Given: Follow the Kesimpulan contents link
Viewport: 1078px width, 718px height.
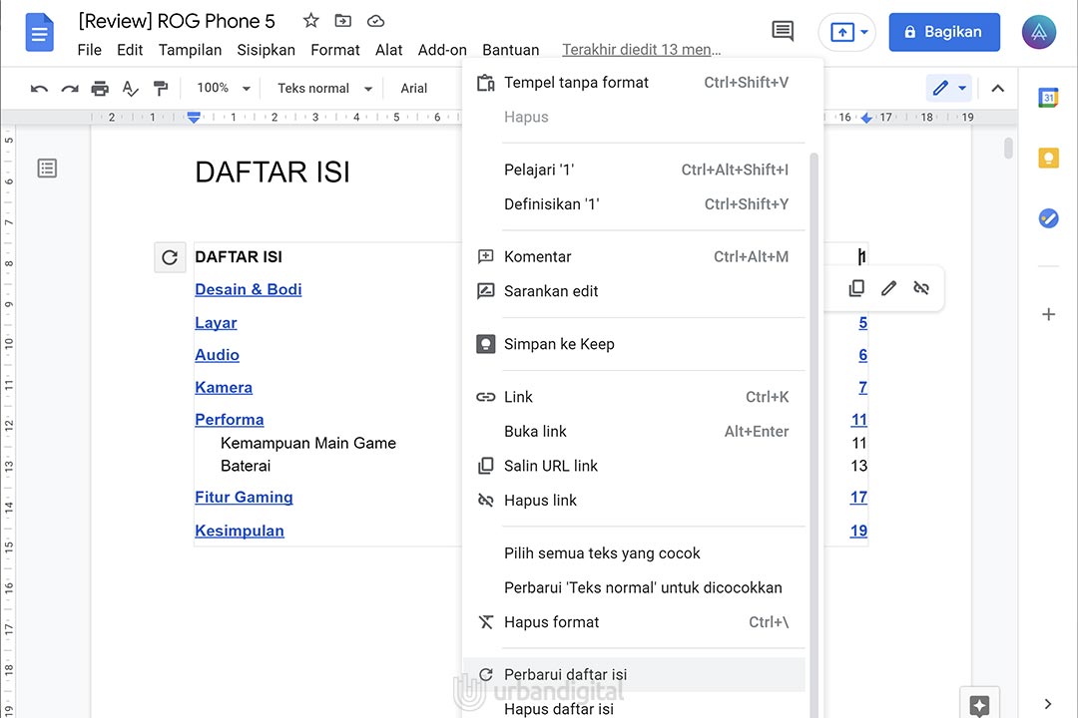Looking at the screenshot, I should pos(240,531).
